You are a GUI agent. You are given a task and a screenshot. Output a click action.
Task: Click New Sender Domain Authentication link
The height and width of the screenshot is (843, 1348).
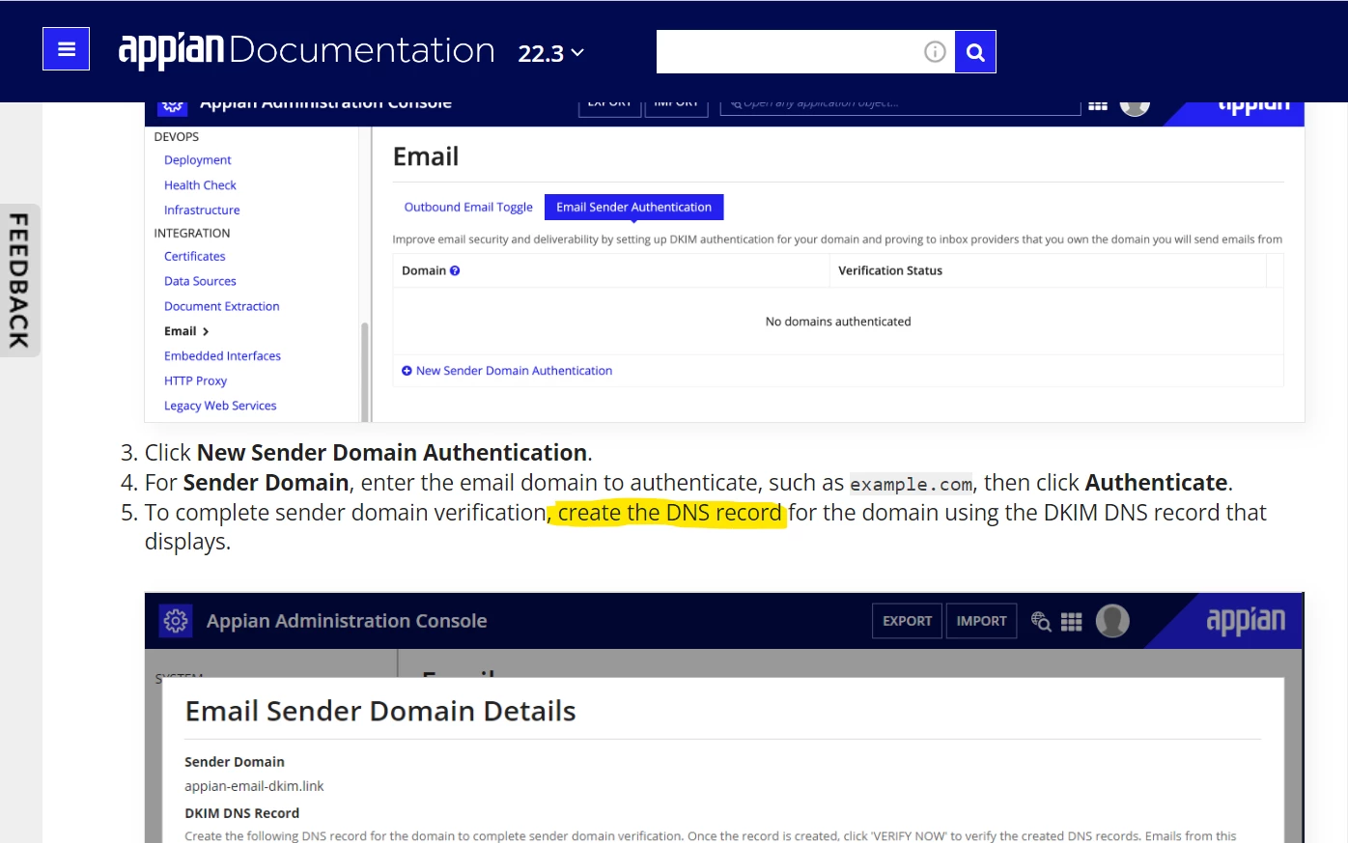514,371
